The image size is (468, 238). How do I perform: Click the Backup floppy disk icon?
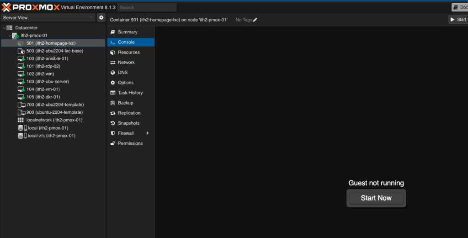click(x=113, y=103)
